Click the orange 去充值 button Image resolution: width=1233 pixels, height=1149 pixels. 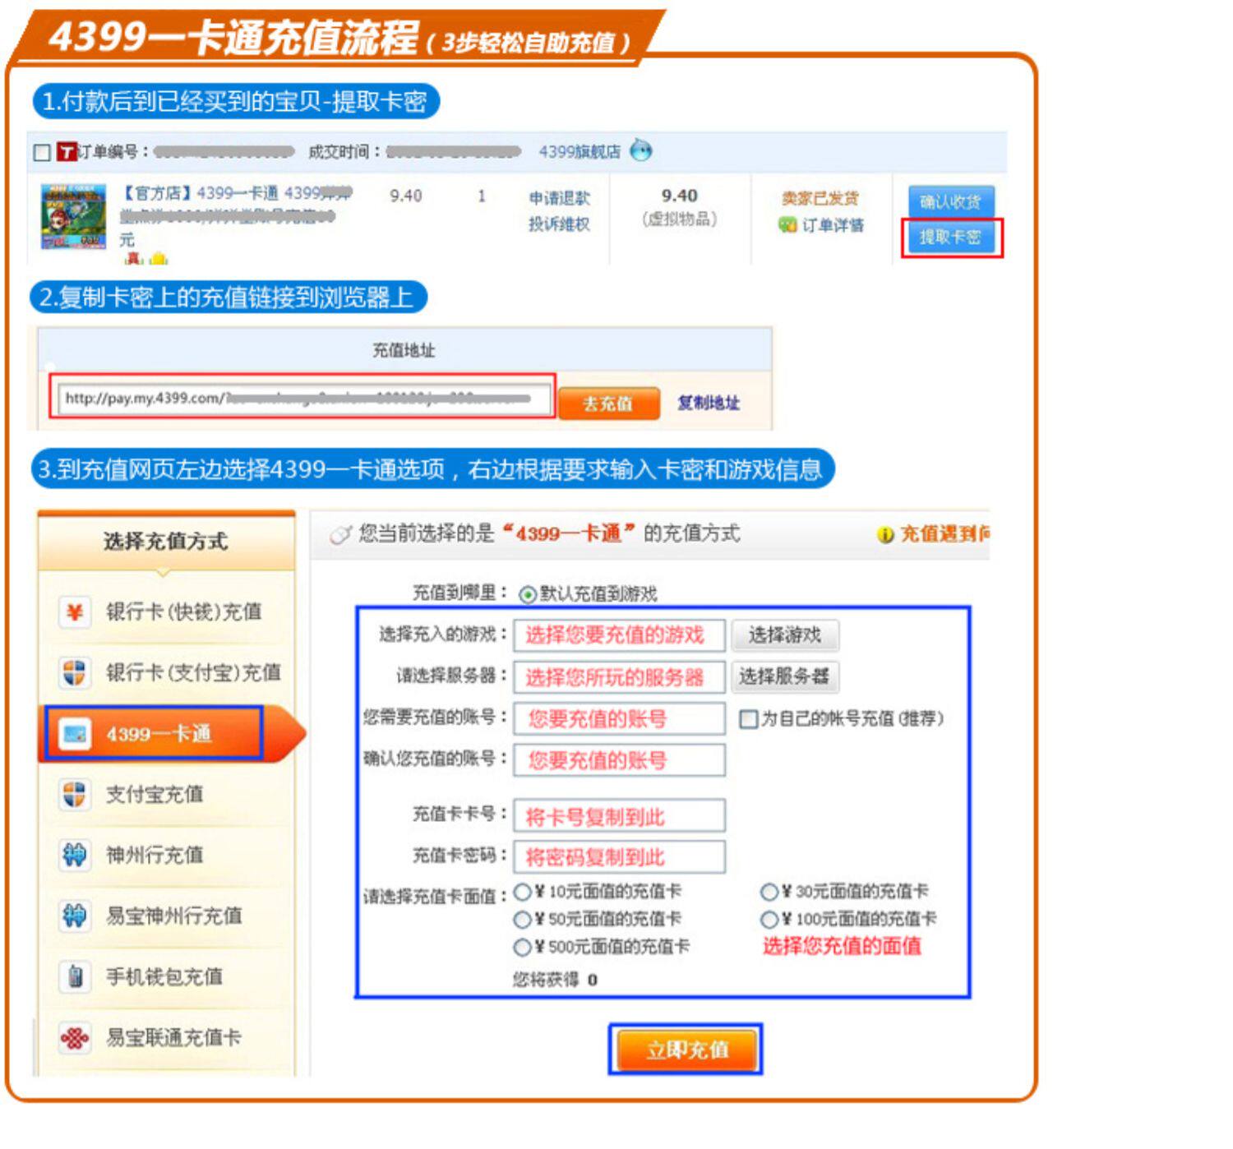pyautogui.click(x=608, y=404)
